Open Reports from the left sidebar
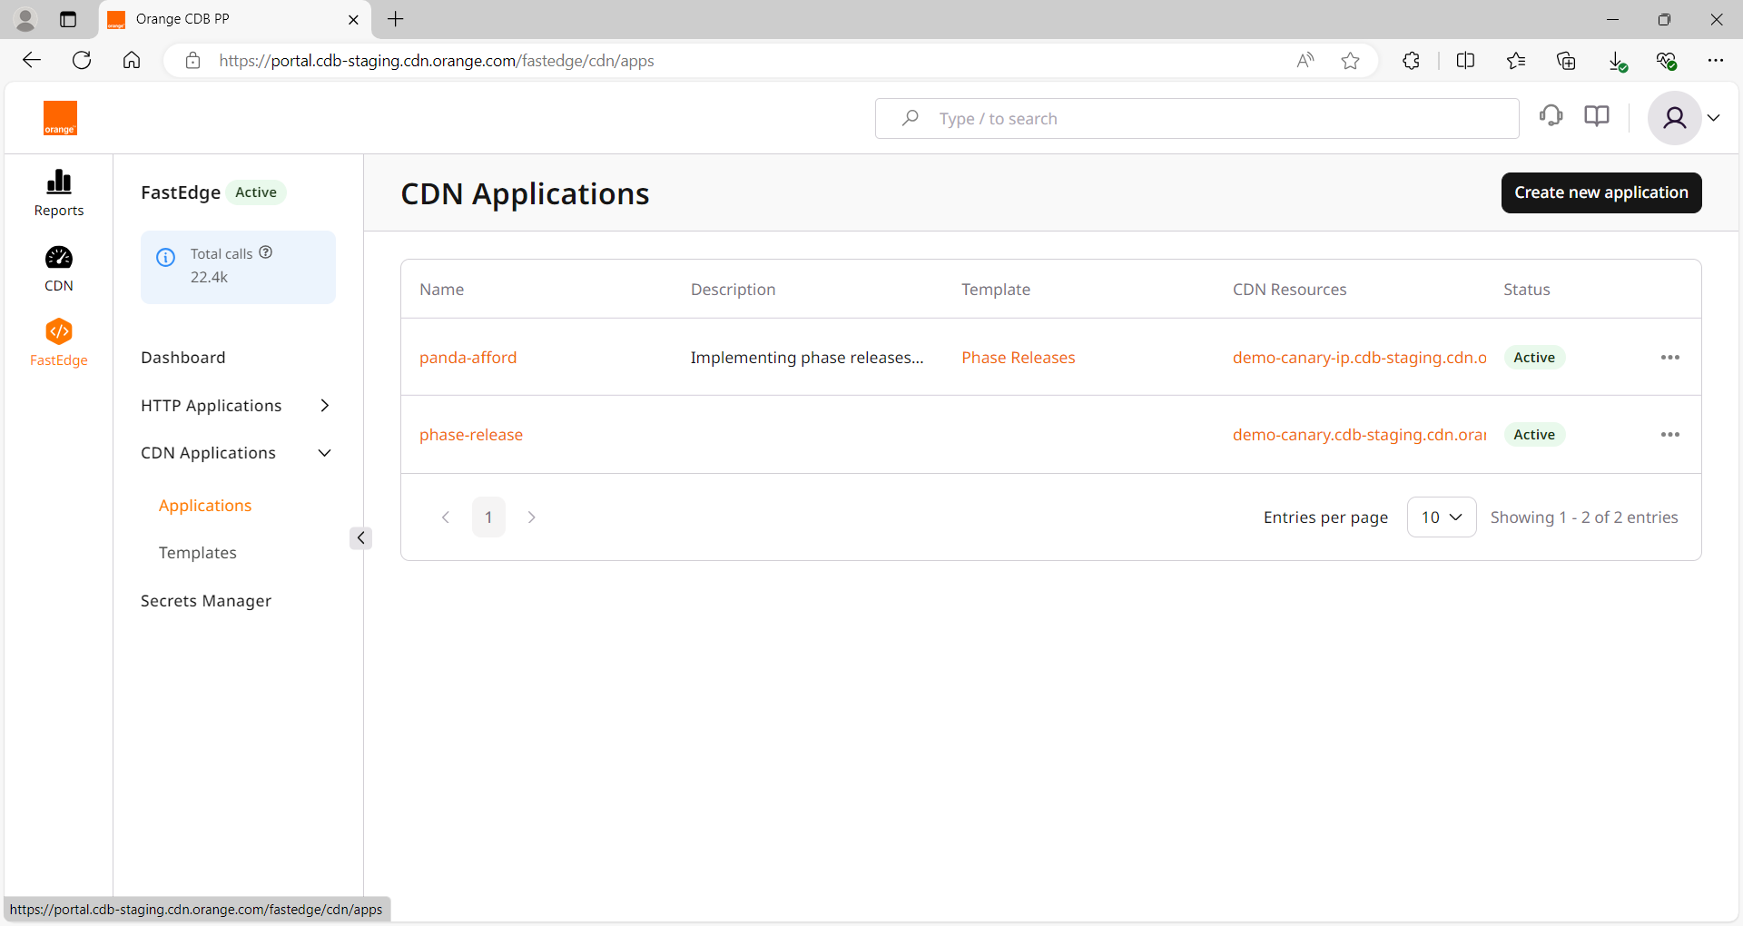 (59, 193)
